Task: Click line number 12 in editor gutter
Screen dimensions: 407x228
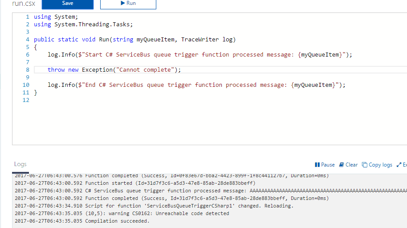Action: [26, 100]
